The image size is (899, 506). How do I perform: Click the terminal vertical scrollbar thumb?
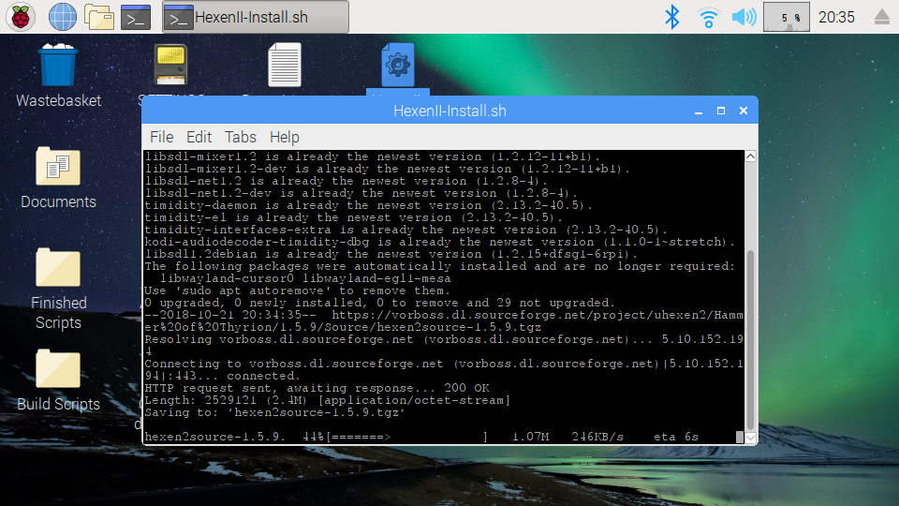point(750,339)
